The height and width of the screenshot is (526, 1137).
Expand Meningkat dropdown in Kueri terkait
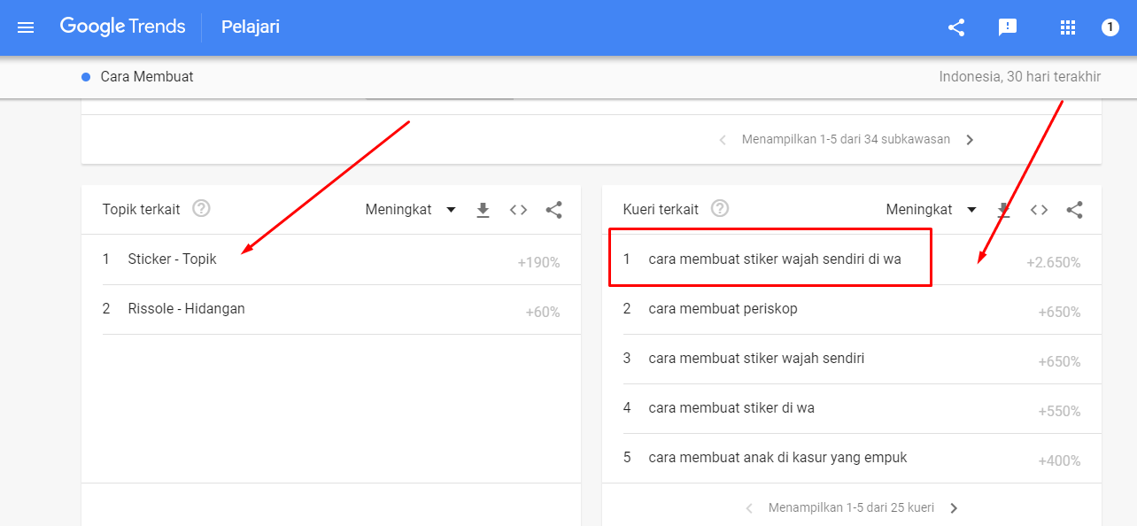coord(932,210)
